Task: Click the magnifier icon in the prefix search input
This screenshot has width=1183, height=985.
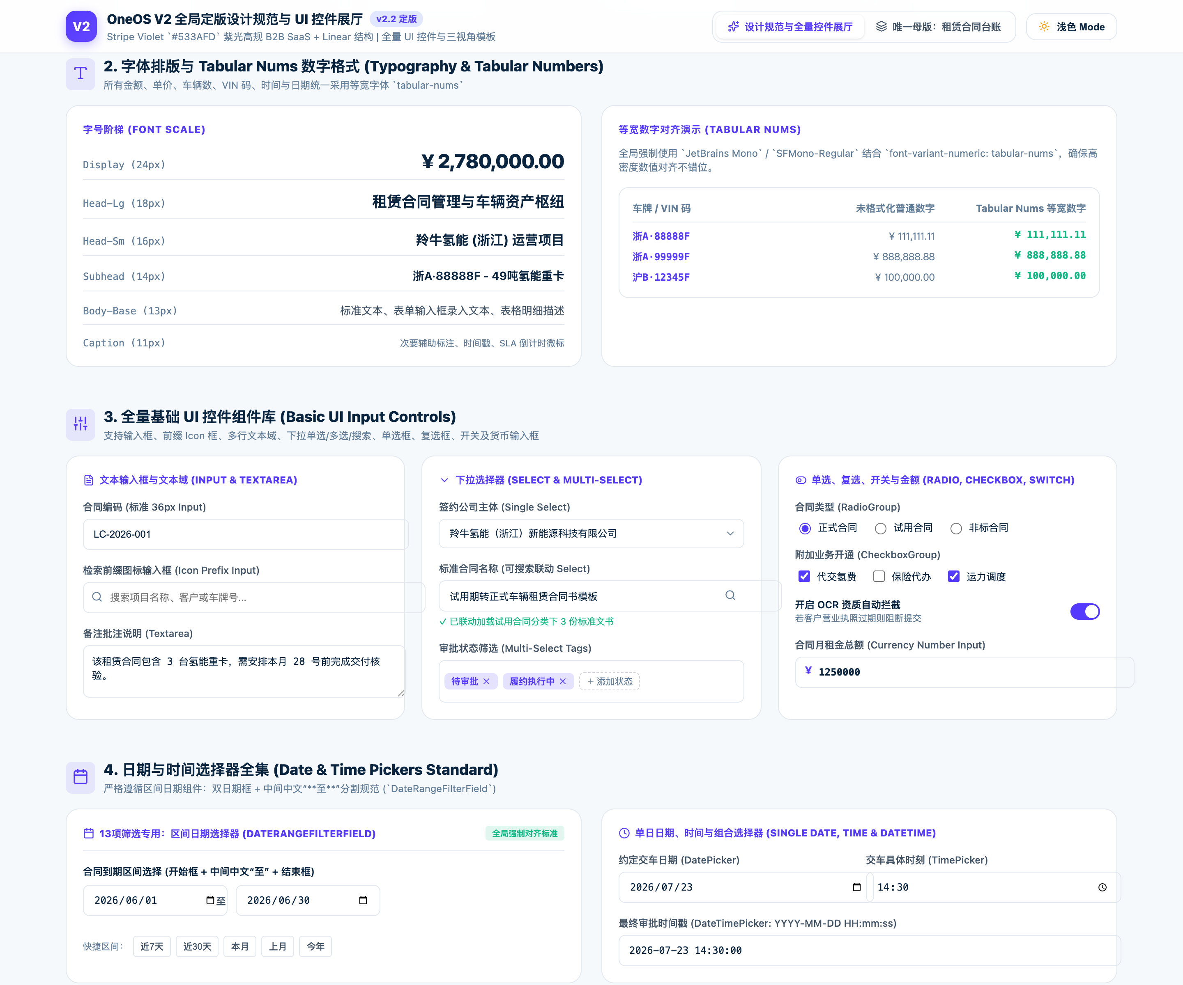Action: click(x=97, y=597)
